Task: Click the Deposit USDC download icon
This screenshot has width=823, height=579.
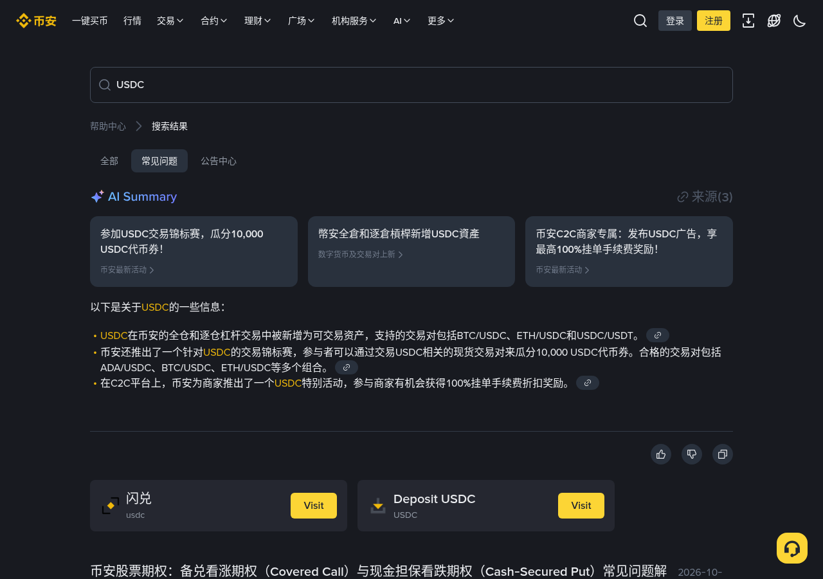Action: [378, 506]
